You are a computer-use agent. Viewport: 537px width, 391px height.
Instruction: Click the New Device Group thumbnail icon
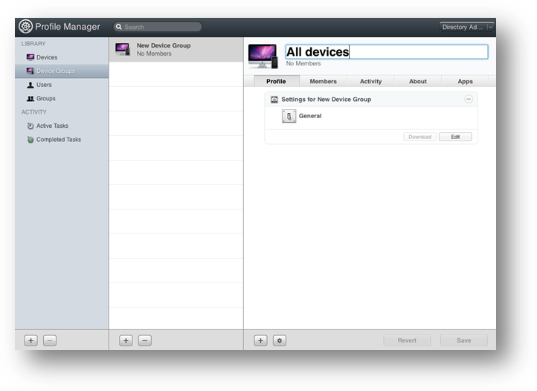tap(123, 49)
